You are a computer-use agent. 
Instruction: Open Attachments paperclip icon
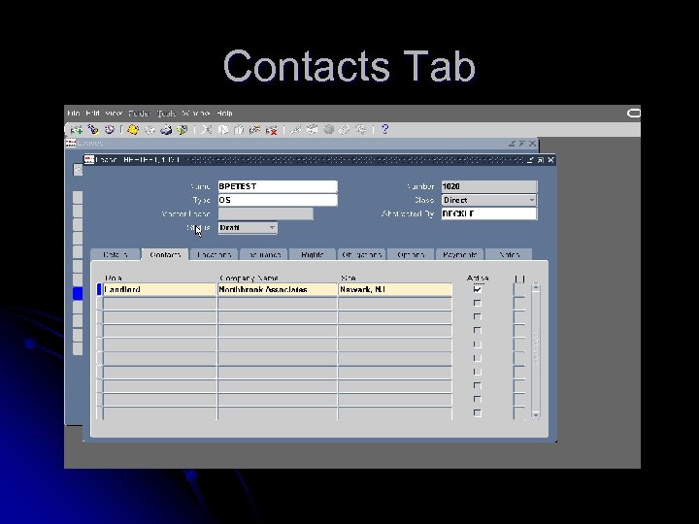[x=344, y=130]
